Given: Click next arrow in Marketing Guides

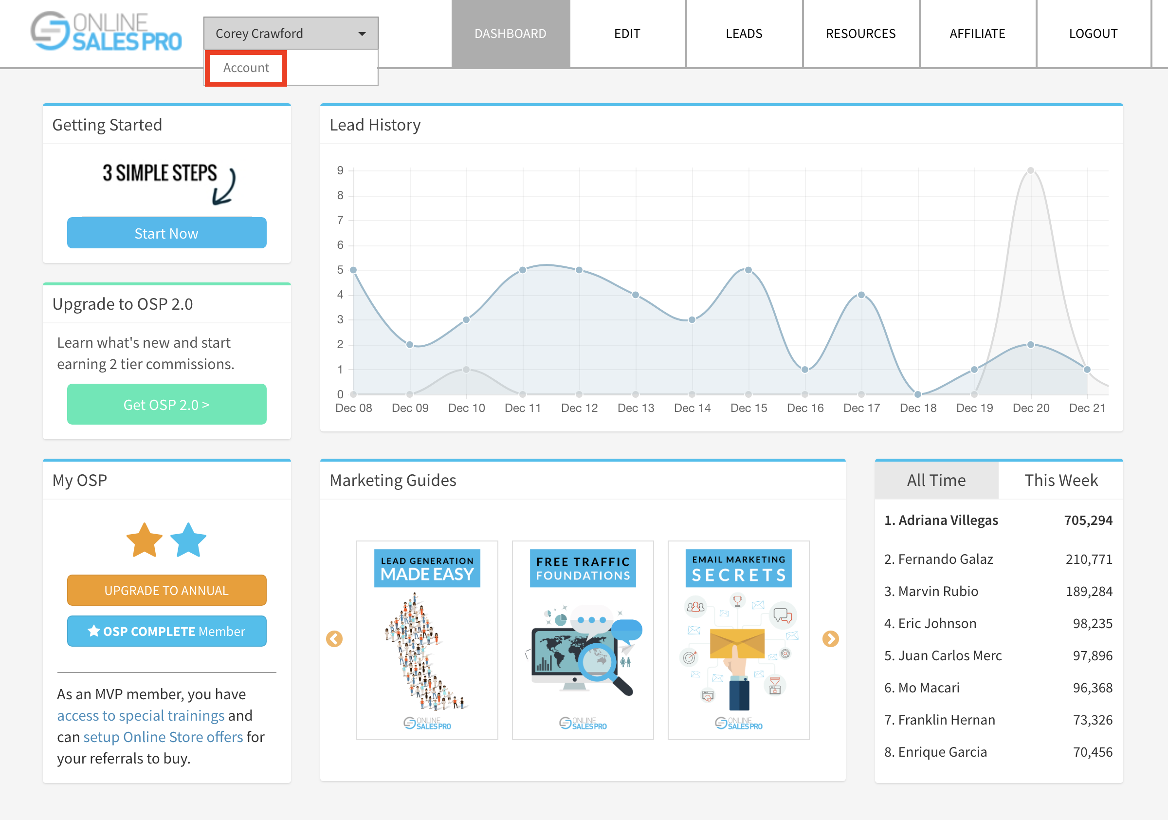Looking at the screenshot, I should pyautogui.click(x=831, y=639).
